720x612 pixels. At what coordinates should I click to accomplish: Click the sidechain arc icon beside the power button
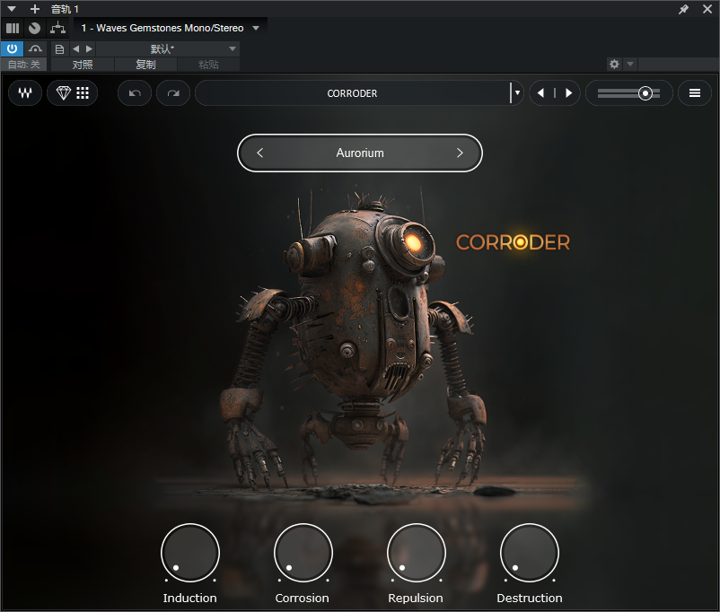click(35, 48)
